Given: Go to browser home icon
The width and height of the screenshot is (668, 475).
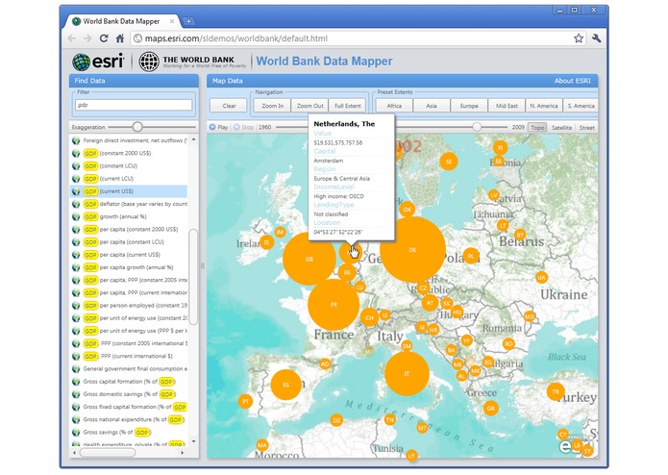Looking at the screenshot, I should [120, 38].
